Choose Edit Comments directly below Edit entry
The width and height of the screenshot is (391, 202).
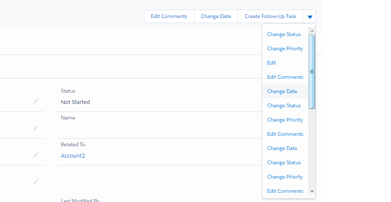[285, 77]
